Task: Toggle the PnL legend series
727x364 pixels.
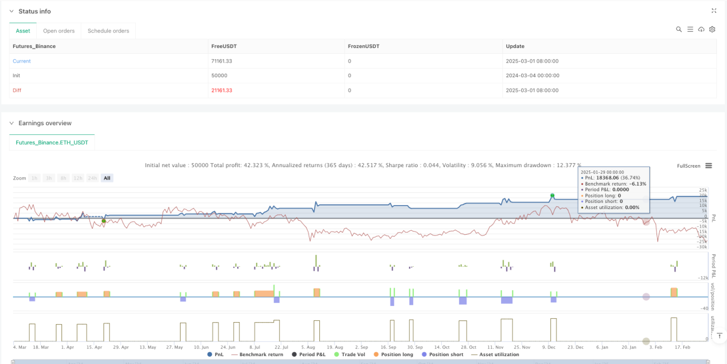Action: (217, 354)
